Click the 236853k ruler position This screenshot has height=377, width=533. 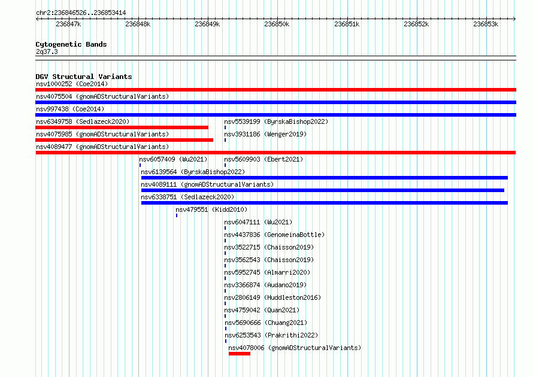point(486,24)
